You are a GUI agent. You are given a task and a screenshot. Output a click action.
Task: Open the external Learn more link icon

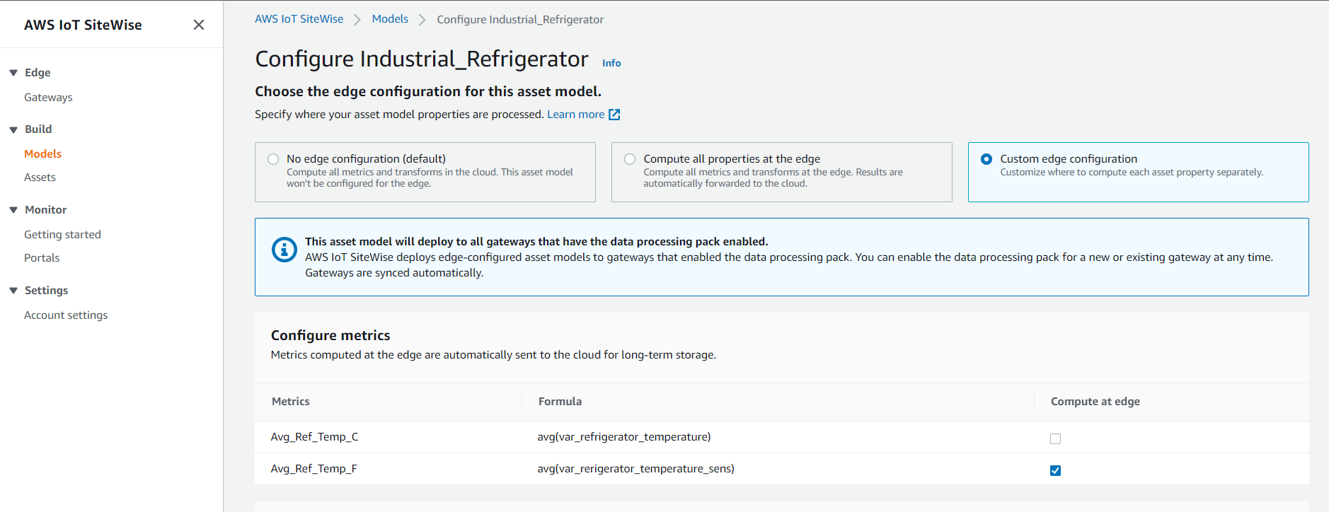[614, 115]
